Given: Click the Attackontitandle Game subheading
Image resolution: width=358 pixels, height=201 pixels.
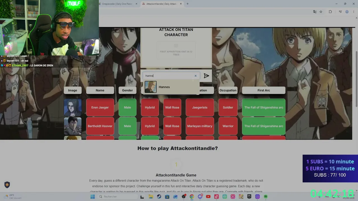Looking at the screenshot, I should point(176,175).
